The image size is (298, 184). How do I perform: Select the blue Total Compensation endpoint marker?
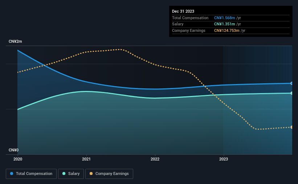(292, 83)
